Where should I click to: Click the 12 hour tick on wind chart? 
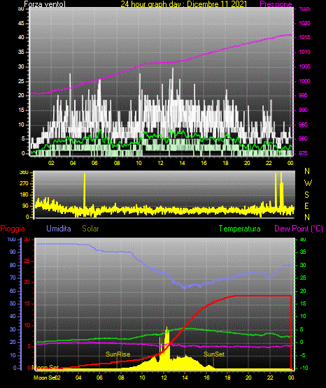(x=160, y=163)
